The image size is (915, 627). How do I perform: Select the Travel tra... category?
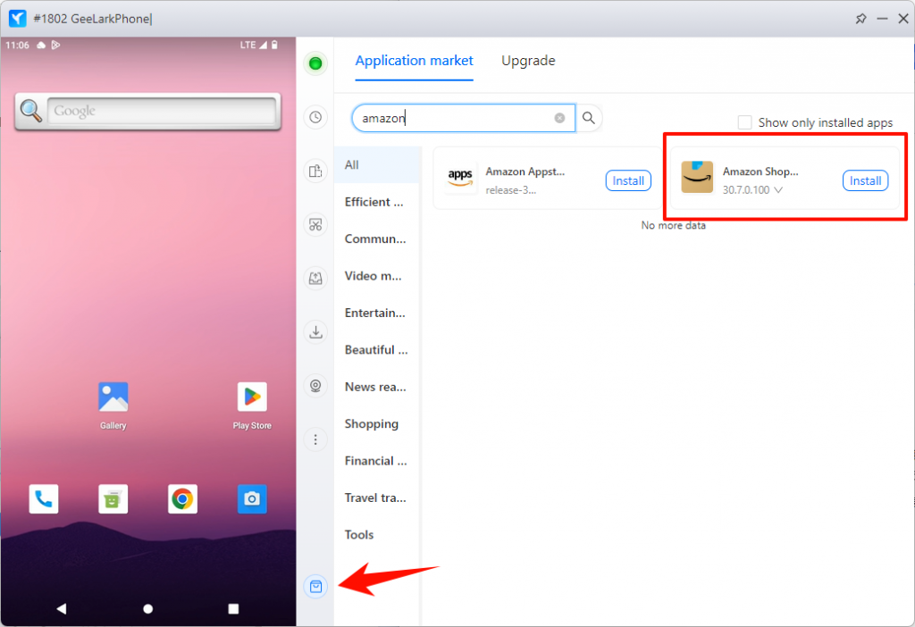[x=377, y=497]
